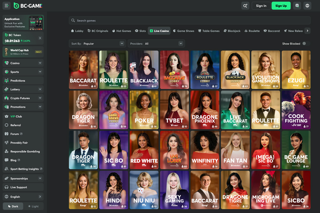
Task: Click the magnifier icon in search bar
Action: pos(73,20)
